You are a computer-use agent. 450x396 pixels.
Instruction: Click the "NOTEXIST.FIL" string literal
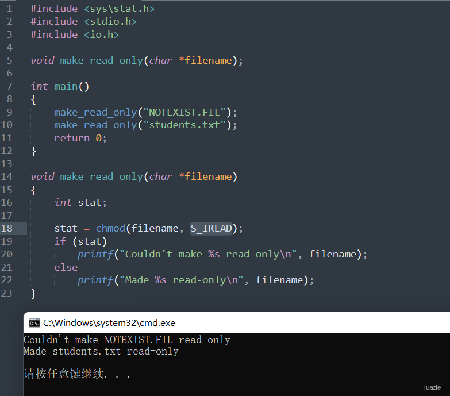coord(184,112)
